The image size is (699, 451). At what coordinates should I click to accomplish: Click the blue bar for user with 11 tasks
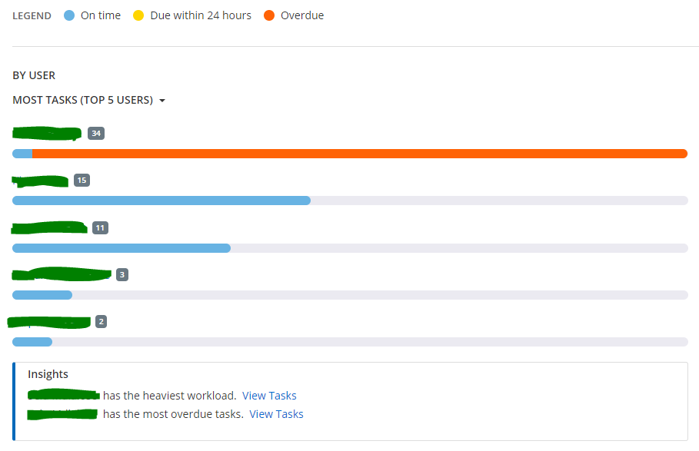(x=121, y=248)
